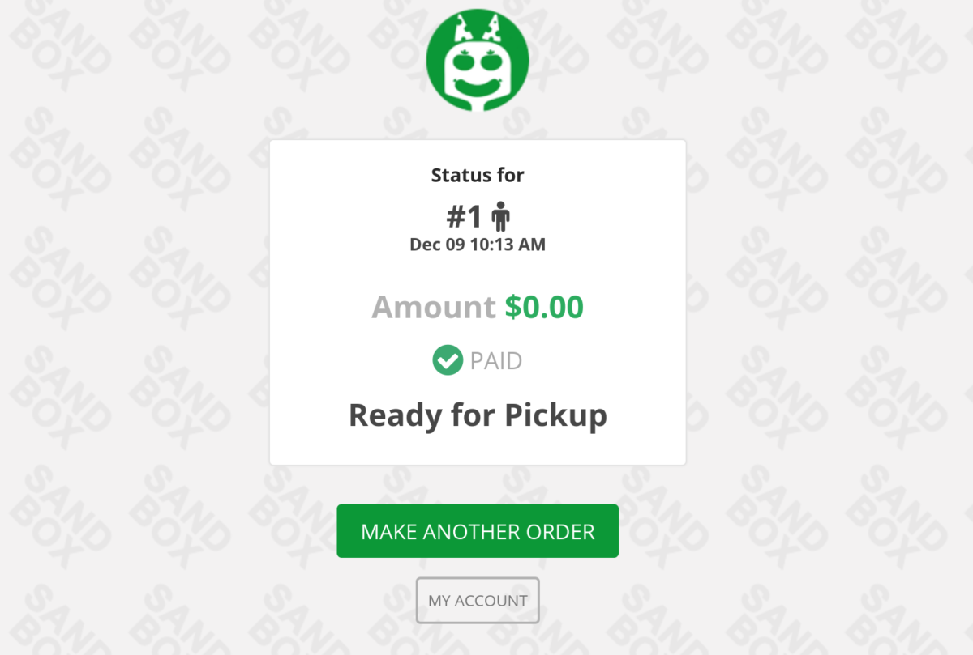The image size is (973, 655).
Task: Click the green PAID checkmark icon
Action: pos(448,360)
